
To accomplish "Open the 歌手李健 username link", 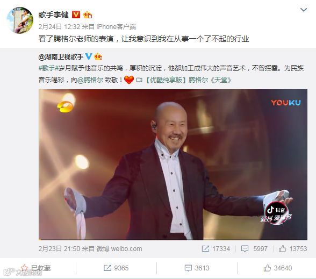I will tap(53, 15).
